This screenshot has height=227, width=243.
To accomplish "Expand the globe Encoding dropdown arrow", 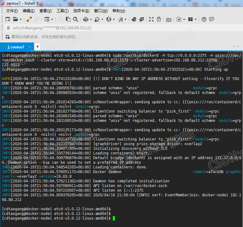I will coord(113,19).
